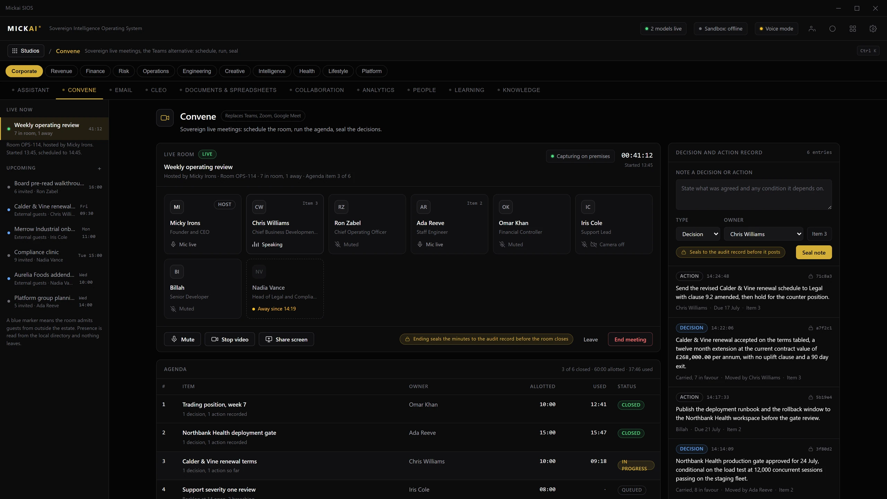Click the circle status icon in header
This screenshot has width=887, height=499.
click(x=832, y=29)
